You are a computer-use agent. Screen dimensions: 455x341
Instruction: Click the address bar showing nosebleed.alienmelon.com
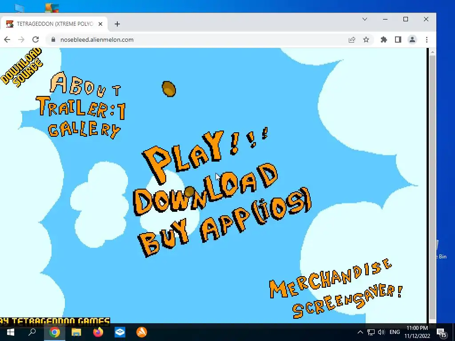197,40
